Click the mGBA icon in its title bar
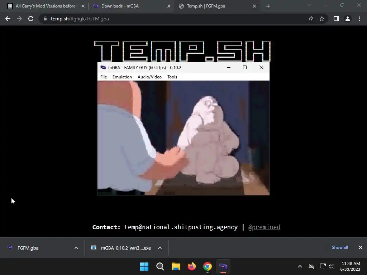 tap(103, 68)
